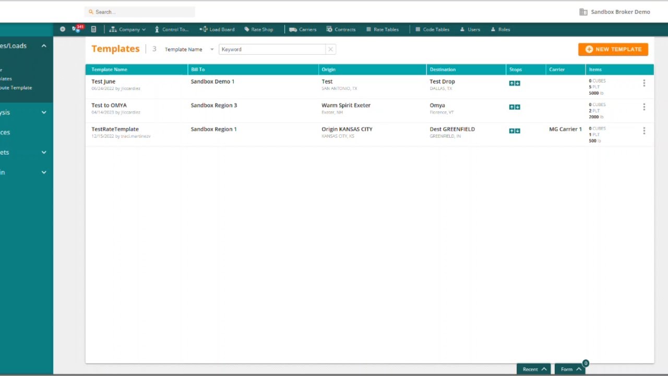Image resolution: width=668 pixels, height=376 pixels.
Task: Open the calculator icon in the navigation bar
Action: [93, 29]
